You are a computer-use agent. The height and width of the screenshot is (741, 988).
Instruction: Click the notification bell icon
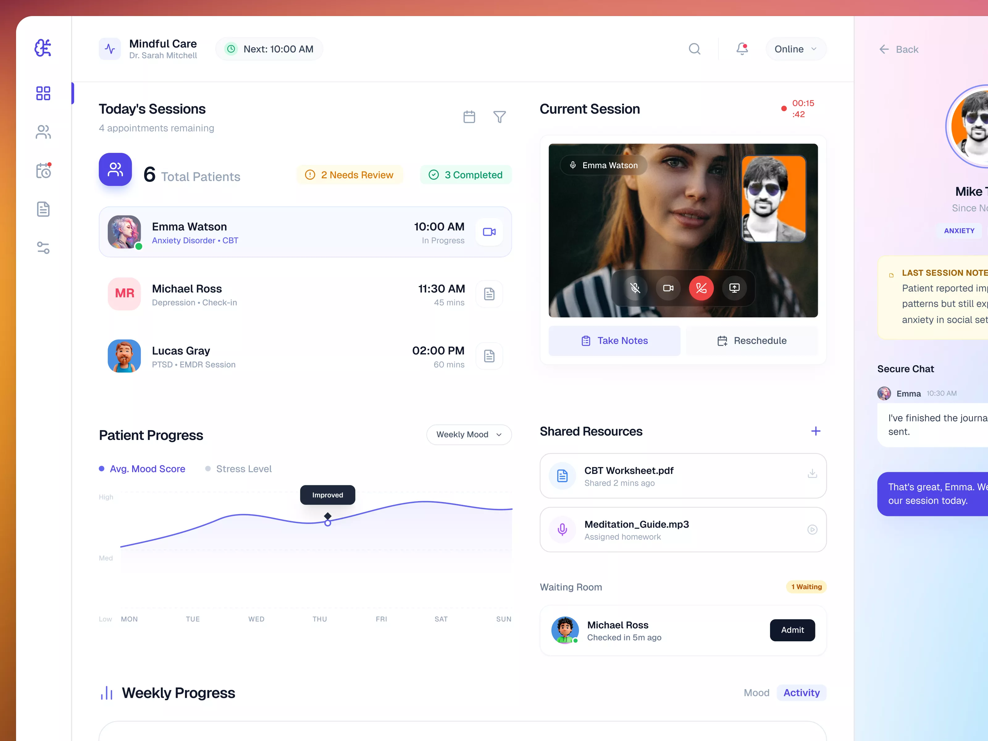point(742,49)
